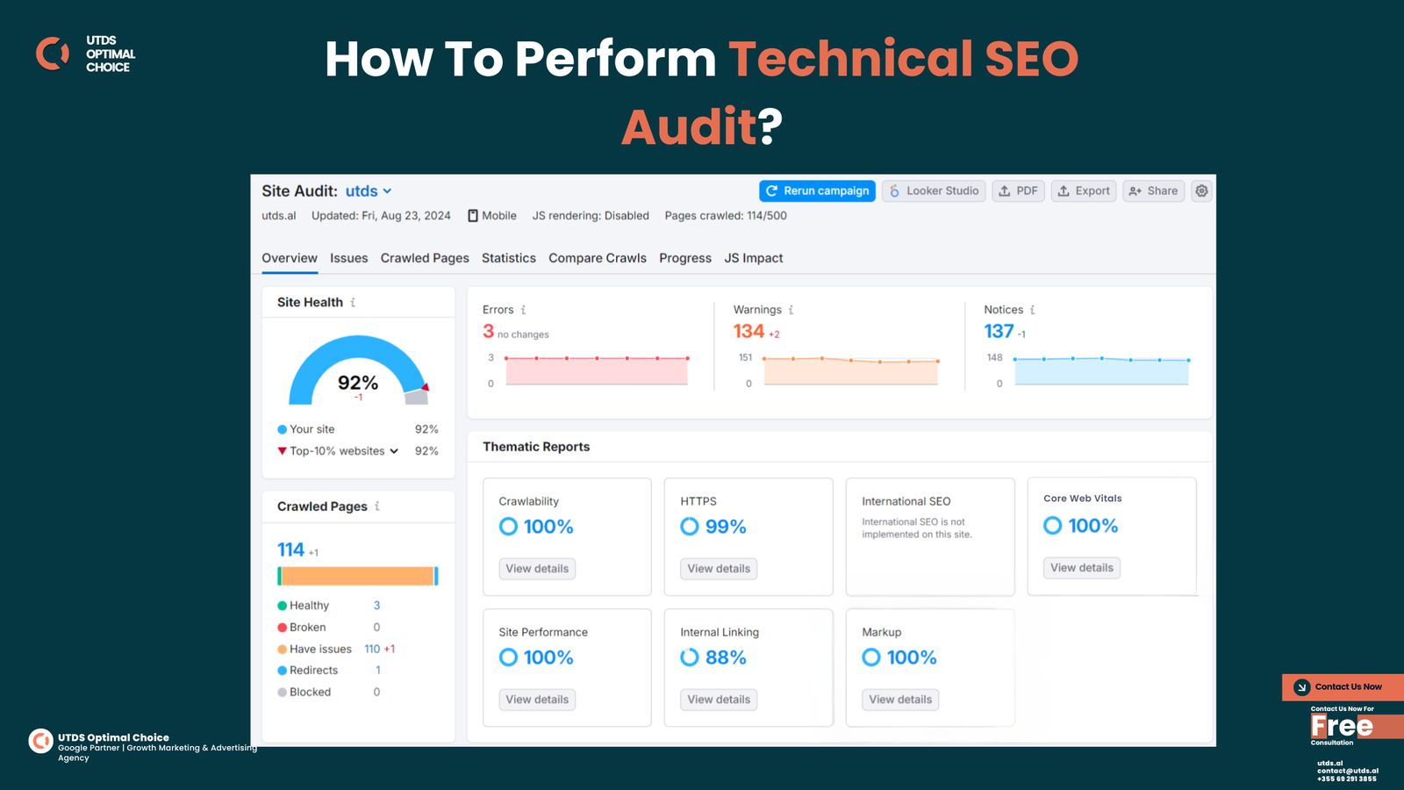View details for Internal Linking
Image resolution: width=1404 pixels, height=790 pixels.
[x=719, y=700]
